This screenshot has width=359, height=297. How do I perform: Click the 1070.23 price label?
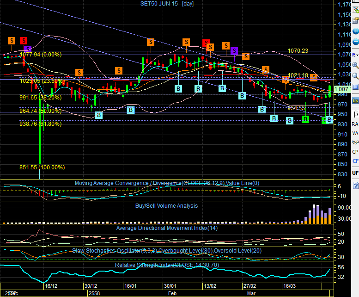coord(298,51)
